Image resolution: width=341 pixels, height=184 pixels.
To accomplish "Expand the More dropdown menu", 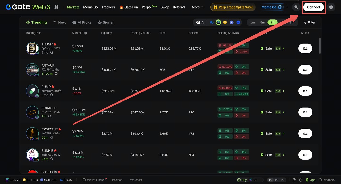I will [197, 7].
